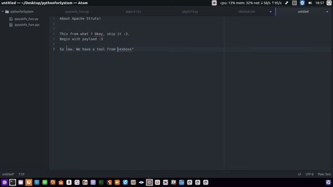Open the 18:57 clock menu
Viewport: 333px width, 187px height.
point(319,3)
